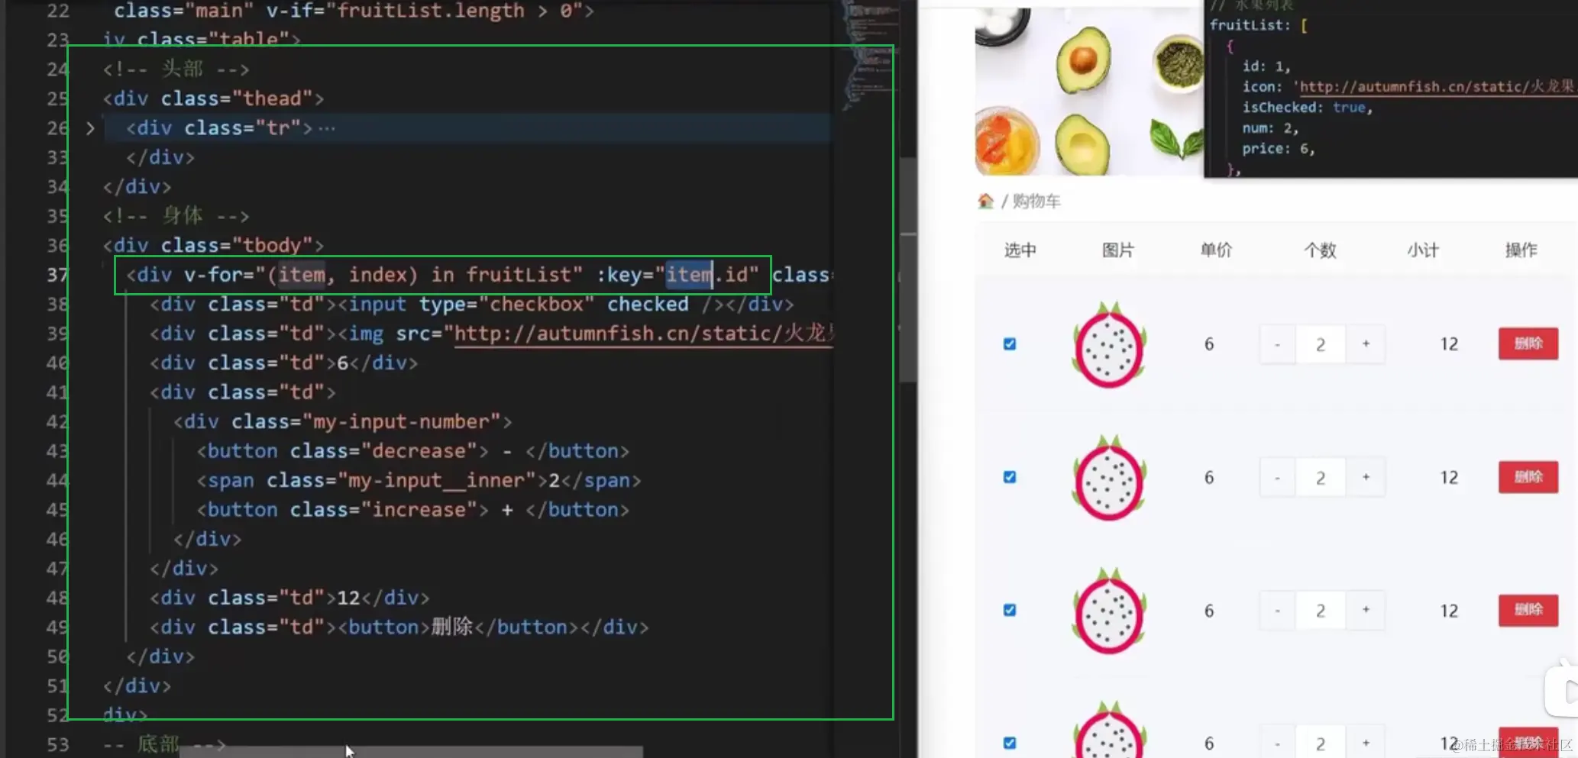Select the 选中 column header
This screenshot has height=758, width=1578.
[x=1020, y=250]
